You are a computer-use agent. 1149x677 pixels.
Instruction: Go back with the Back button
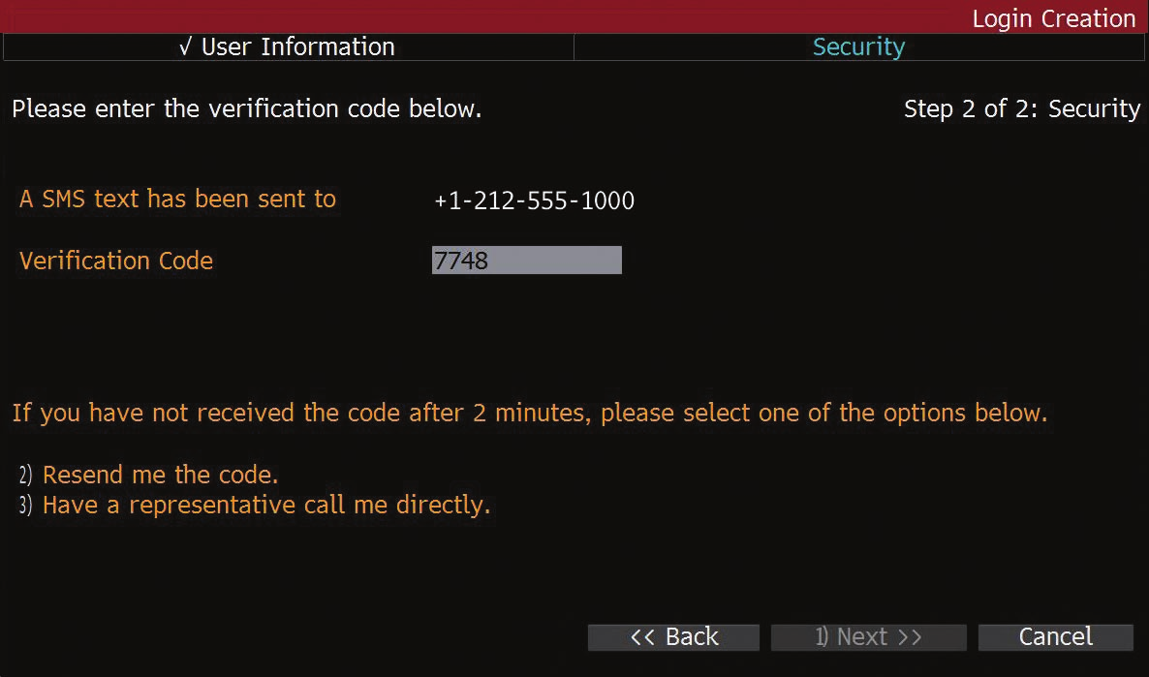pos(673,636)
